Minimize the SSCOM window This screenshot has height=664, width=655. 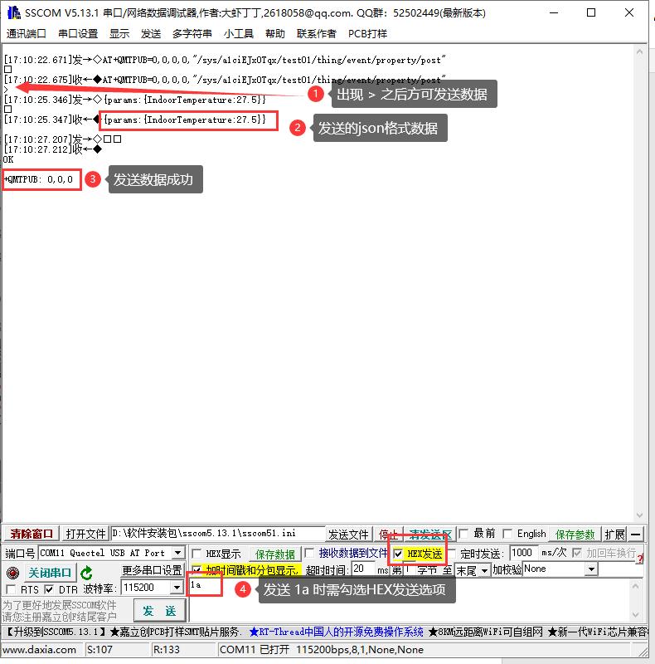(x=554, y=12)
